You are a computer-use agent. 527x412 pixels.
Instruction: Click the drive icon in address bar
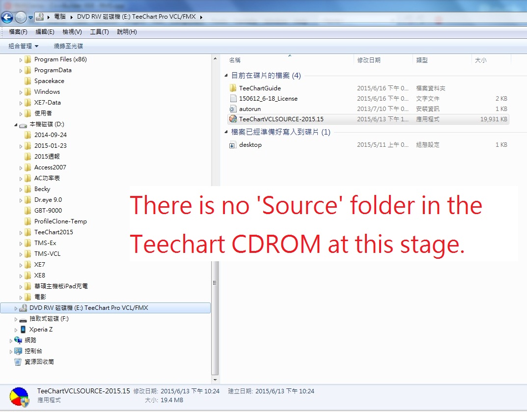pos(40,17)
